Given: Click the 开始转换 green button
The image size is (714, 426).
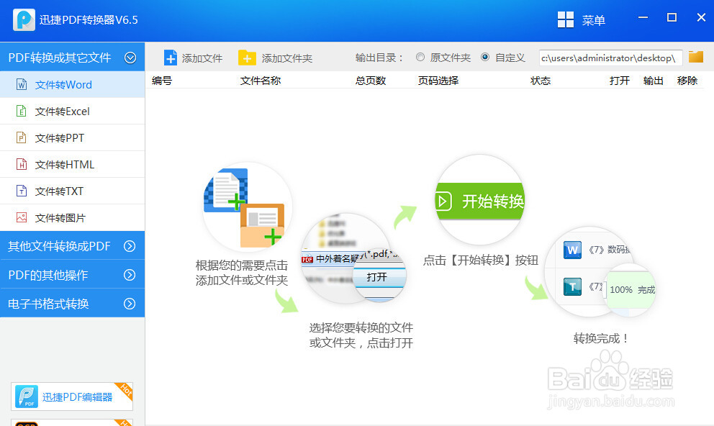Looking at the screenshot, I should pyautogui.click(x=479, y=201).
